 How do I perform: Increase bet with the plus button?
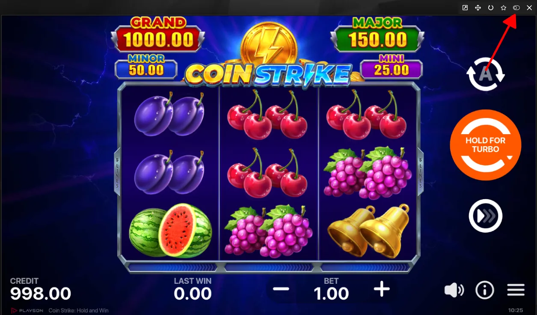(382, 289)
